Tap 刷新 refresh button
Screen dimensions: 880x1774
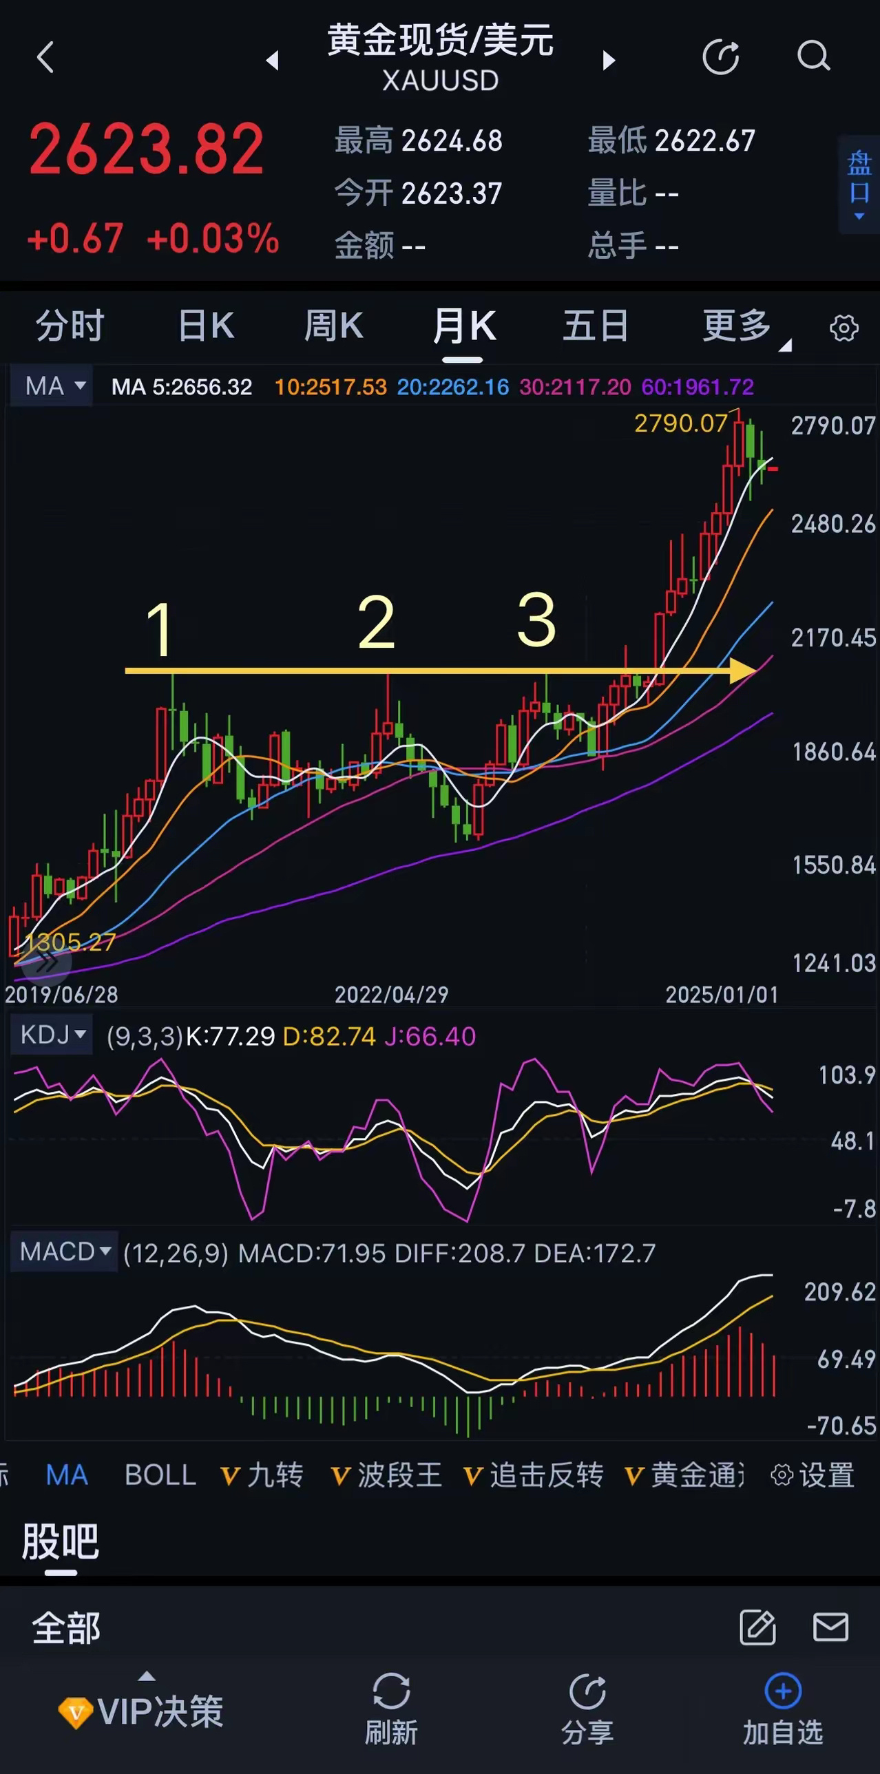pos(391,1710)
